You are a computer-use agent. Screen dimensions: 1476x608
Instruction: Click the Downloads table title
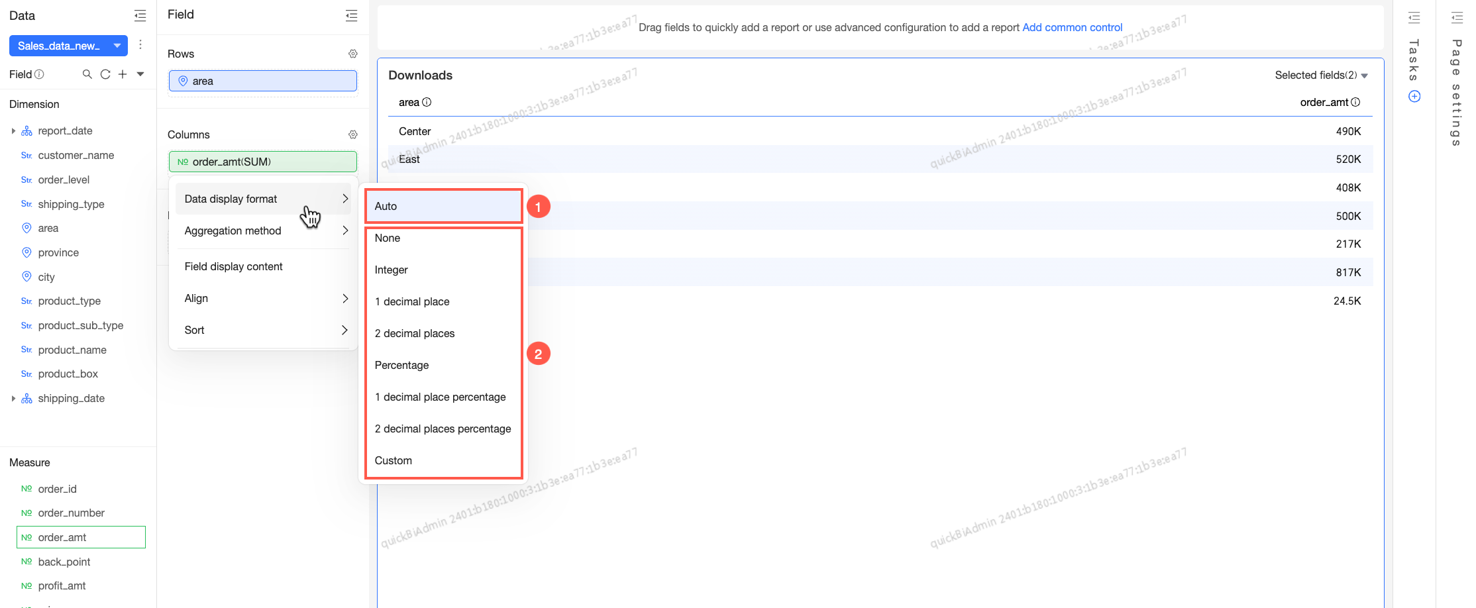coord(420,76)
